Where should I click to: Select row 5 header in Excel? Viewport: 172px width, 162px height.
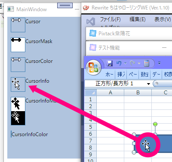(90, 127)
